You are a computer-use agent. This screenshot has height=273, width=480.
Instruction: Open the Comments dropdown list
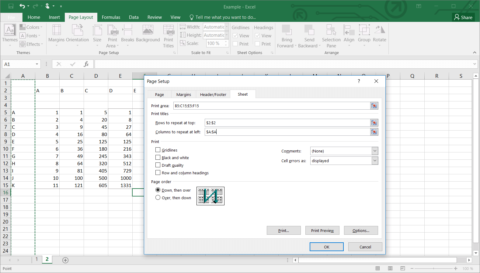click(x=375, y=151)
